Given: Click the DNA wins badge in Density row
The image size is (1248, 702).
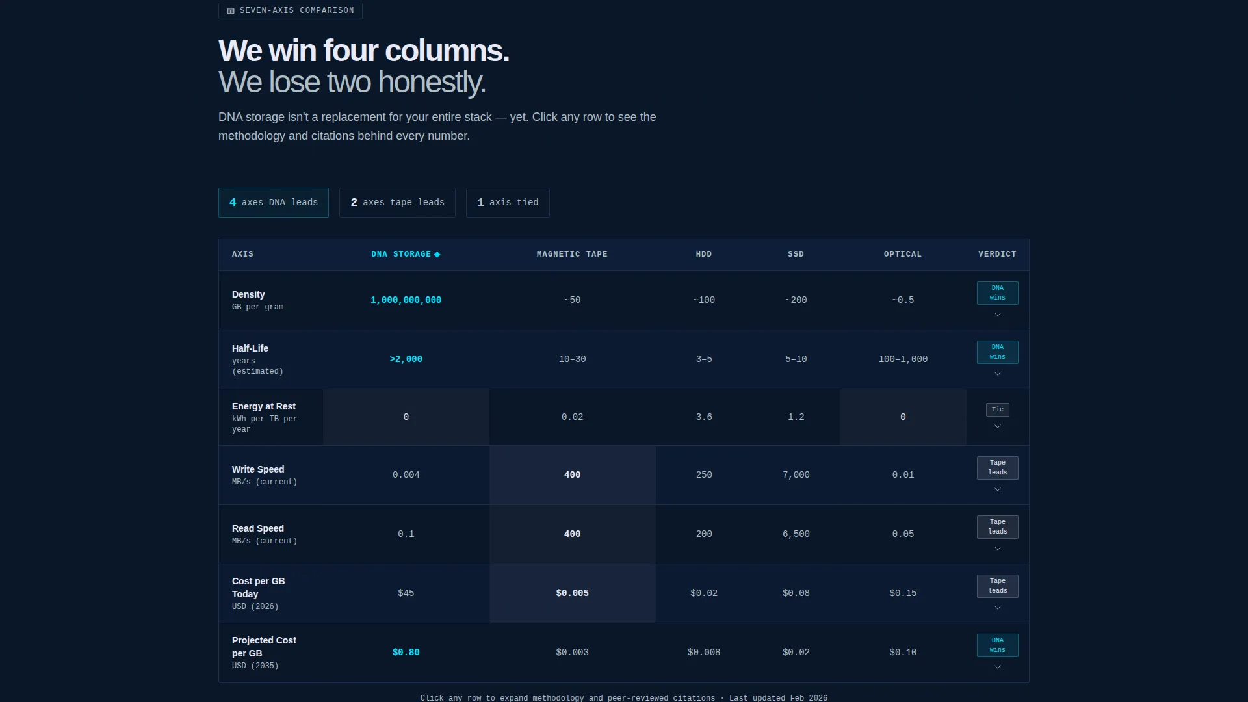Looking at the screenshot, I should tap(998, 293).
